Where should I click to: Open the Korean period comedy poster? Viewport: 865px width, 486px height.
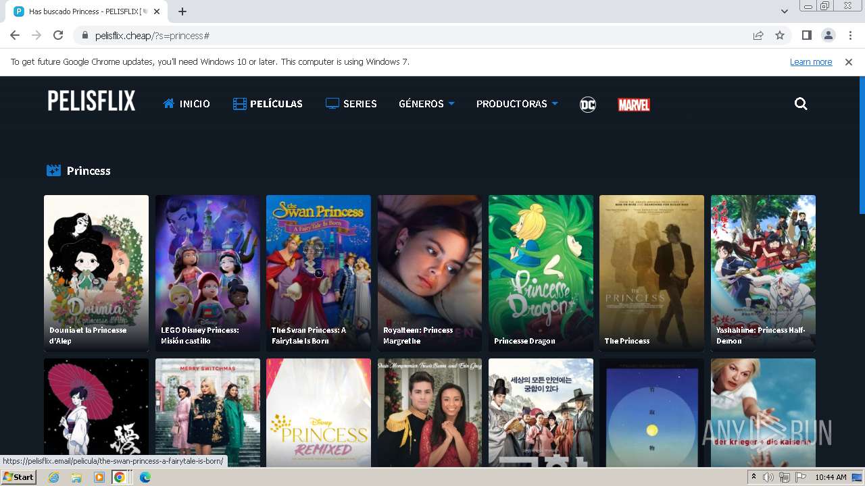pos(541,412)
